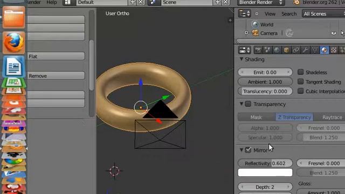Image resolution: width=345 pixels, height=194 pixels.
Task: Click the Ambient value field
Action: pyautogui.click(x=265, y=82)
